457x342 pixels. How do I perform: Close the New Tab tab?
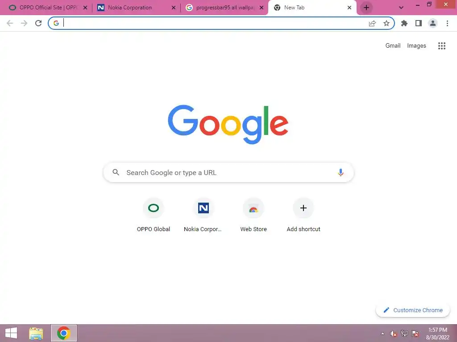point(349,8)
